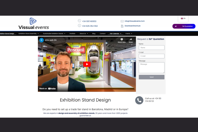Click the Vissual events logo

pyautogui.click(x=34, y=24)
